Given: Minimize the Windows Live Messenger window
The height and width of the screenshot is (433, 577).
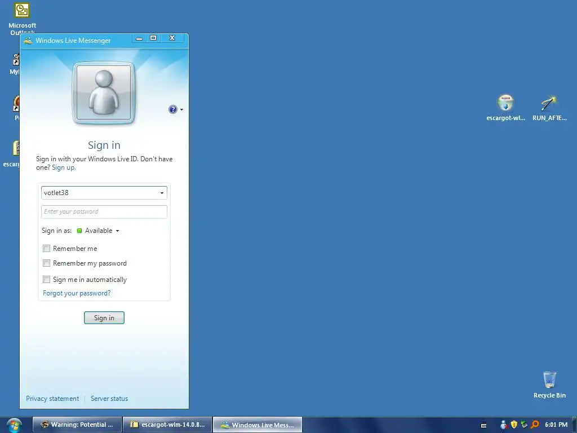Looking at the screenshot, I should click(139, 38).
